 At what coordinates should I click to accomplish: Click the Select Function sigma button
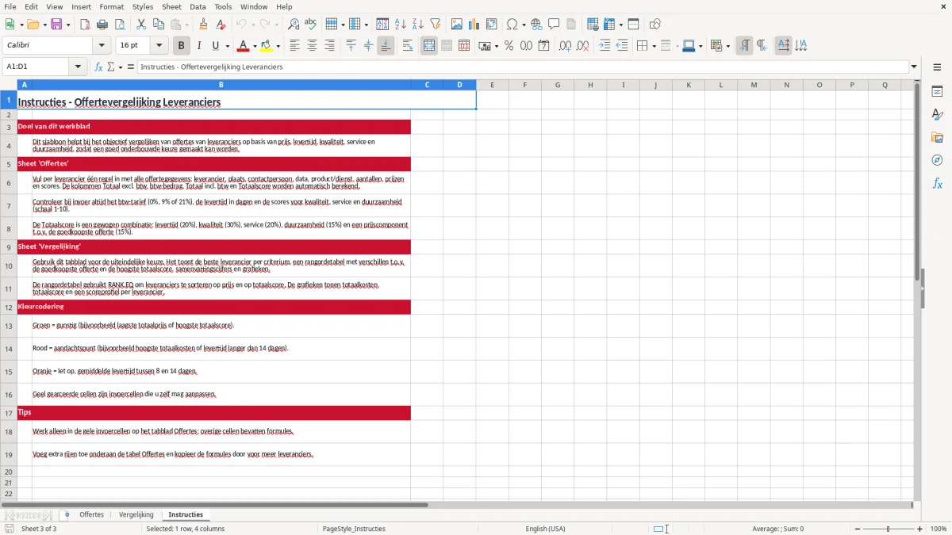coord(110,67)
